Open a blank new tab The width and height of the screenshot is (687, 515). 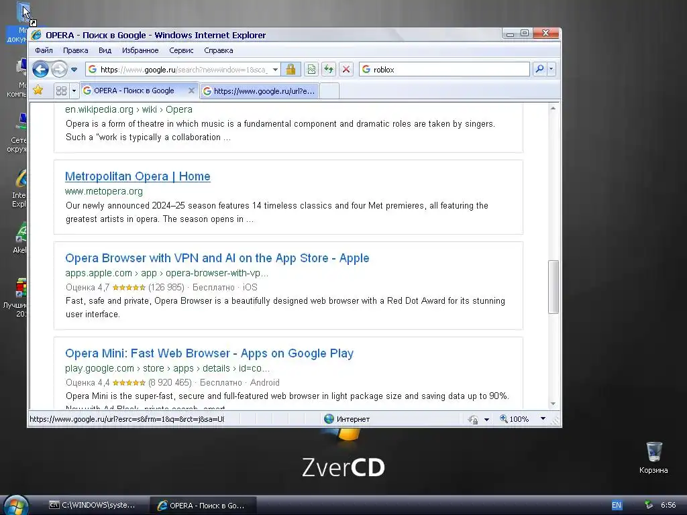click(329, 91)
